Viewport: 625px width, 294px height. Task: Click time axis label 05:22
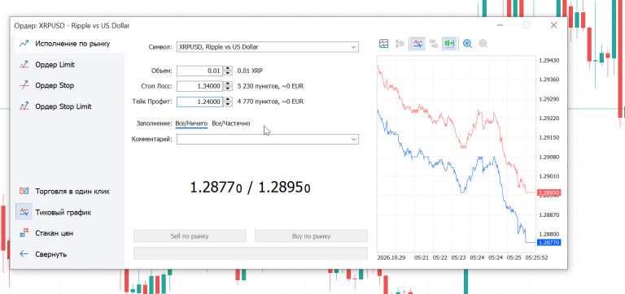440,257
